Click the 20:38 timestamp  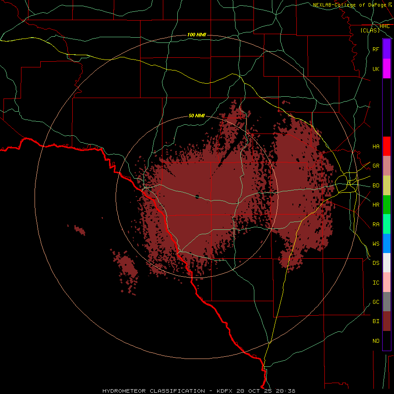[285, 391]
